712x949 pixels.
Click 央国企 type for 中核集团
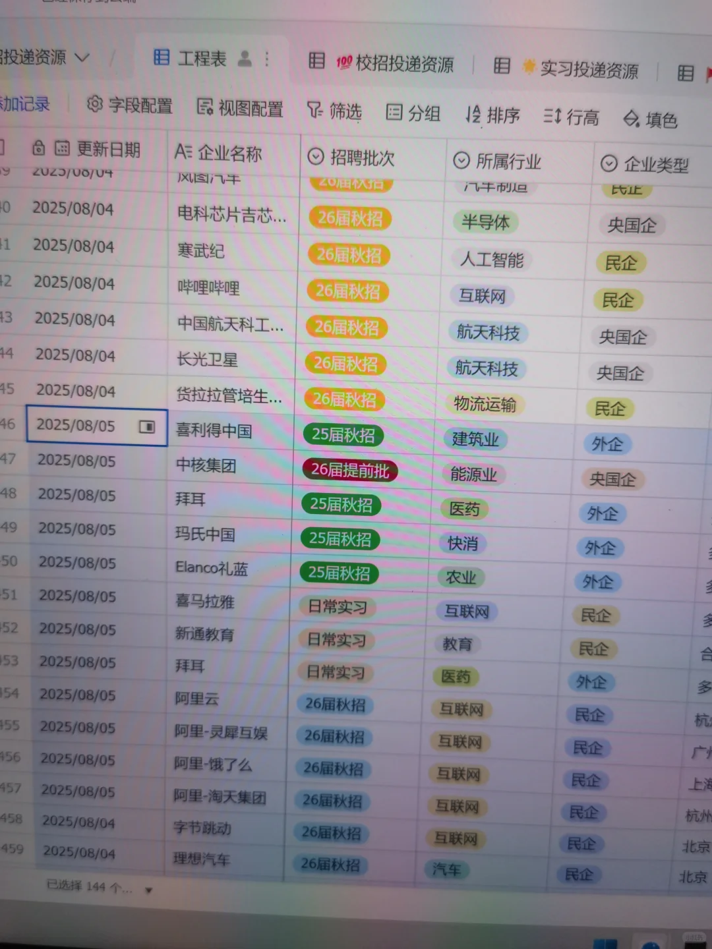(x=612, y=479)
